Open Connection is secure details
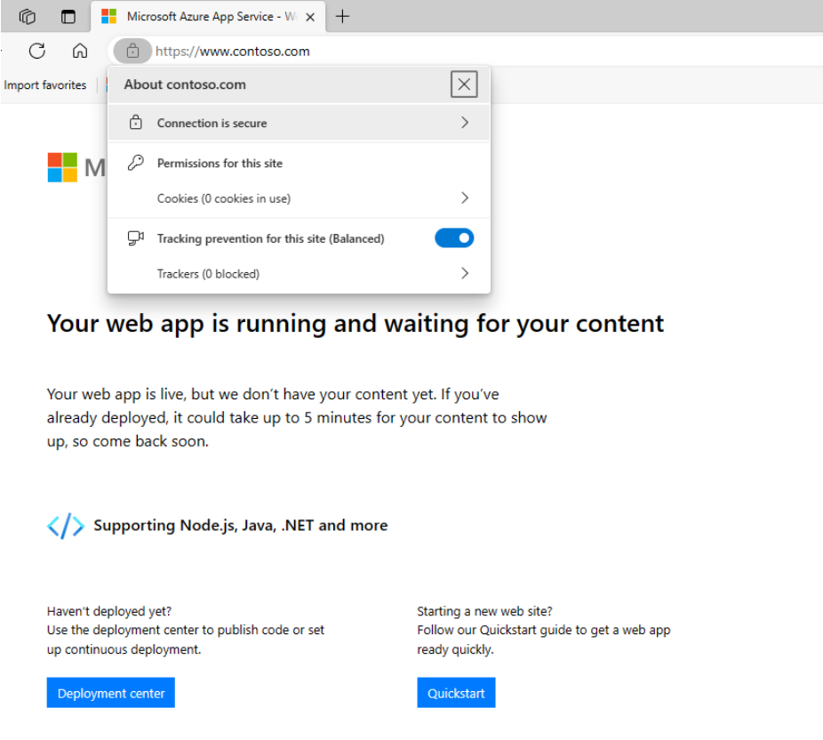Screen dimensions: 823x740 click(299, 123)
